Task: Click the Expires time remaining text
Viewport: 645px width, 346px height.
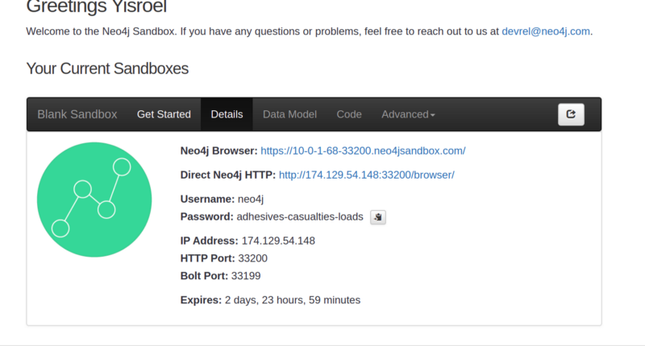Action: [293, 300]
